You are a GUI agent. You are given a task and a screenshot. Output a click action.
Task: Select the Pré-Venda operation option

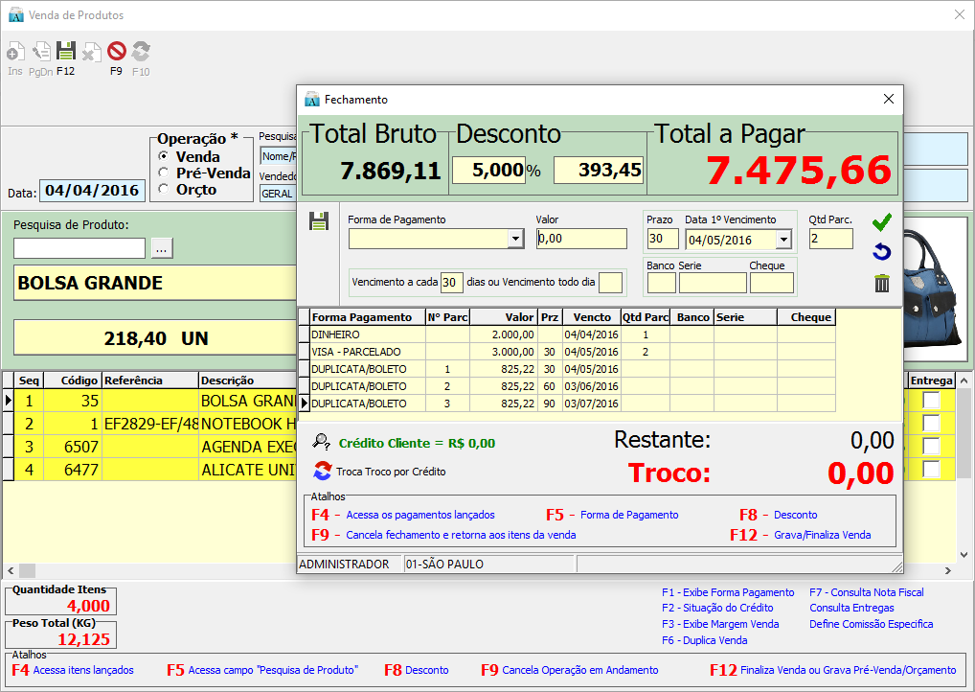tap(164, 173)
